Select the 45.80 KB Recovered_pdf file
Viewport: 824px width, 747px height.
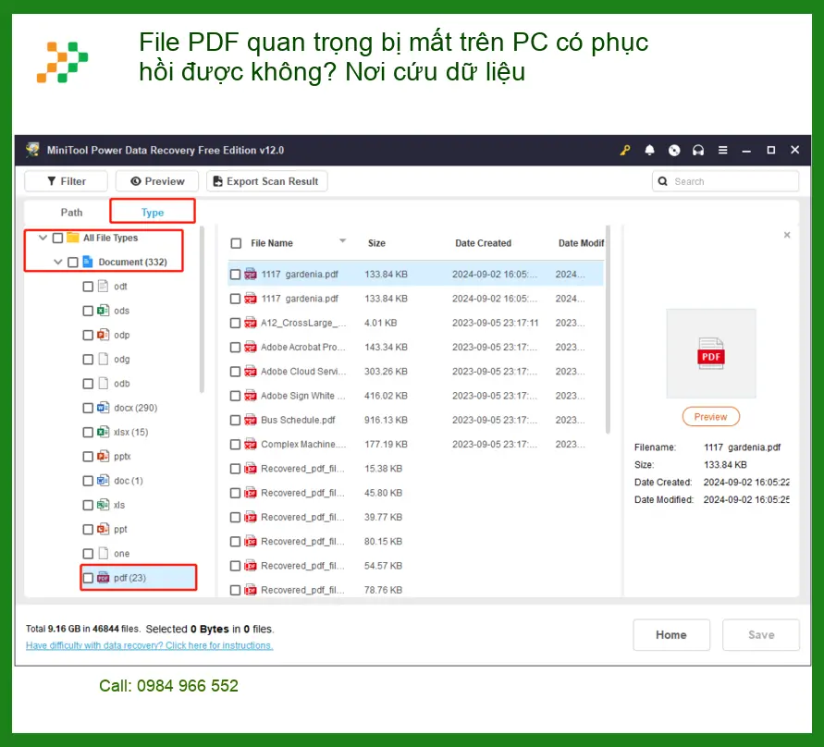pyautogui.click(x=415, y=494)
